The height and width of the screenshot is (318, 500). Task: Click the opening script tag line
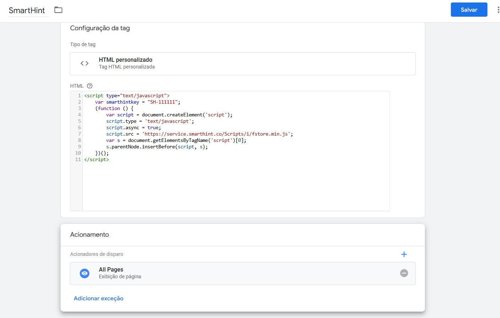click(x=127, y=95)
